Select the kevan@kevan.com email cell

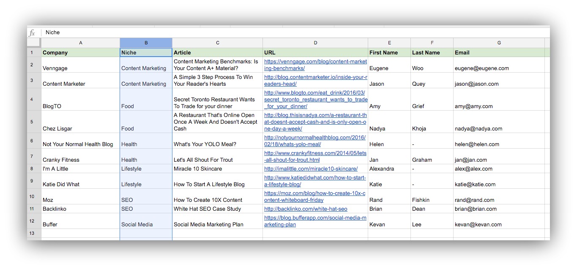tap(499, 221)
